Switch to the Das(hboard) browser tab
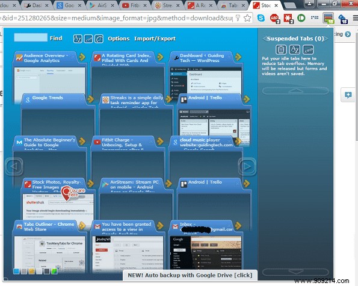 [x=37, y=5]
